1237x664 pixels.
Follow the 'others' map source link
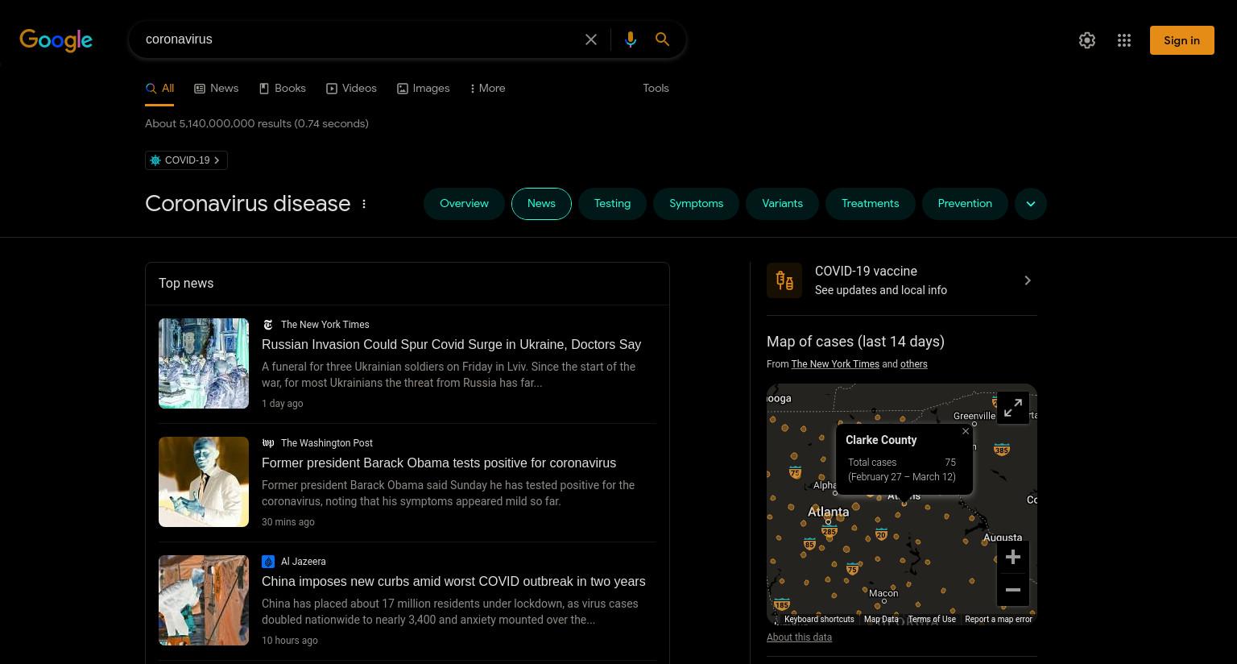pos(913,364)
